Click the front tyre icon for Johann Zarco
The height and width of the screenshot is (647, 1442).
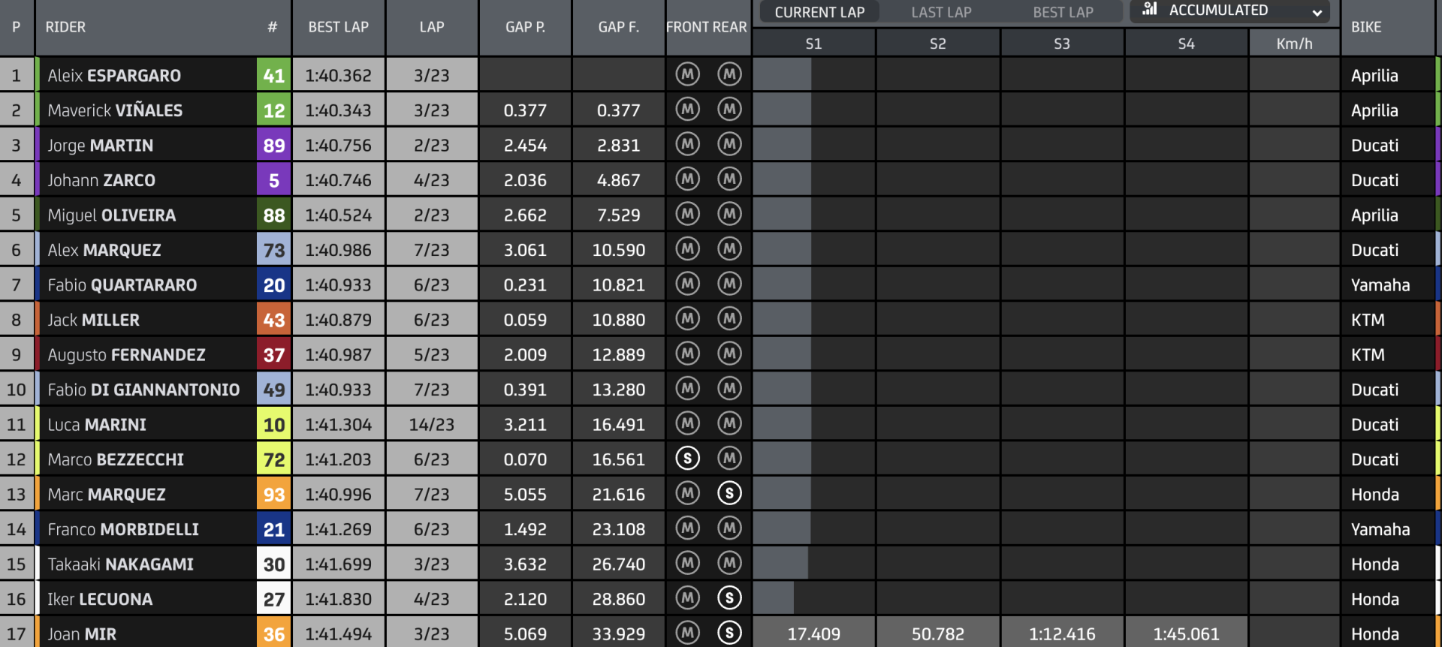tap(687, 179)
